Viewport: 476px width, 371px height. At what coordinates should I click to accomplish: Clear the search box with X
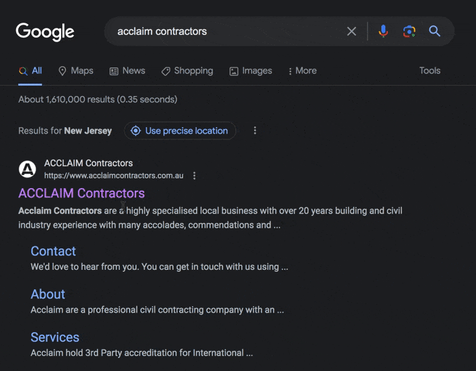351,31
